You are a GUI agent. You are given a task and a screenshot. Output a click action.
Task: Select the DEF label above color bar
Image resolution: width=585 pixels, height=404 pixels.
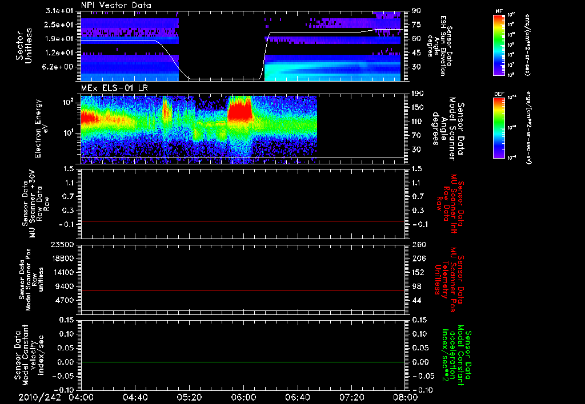point(499,94)
